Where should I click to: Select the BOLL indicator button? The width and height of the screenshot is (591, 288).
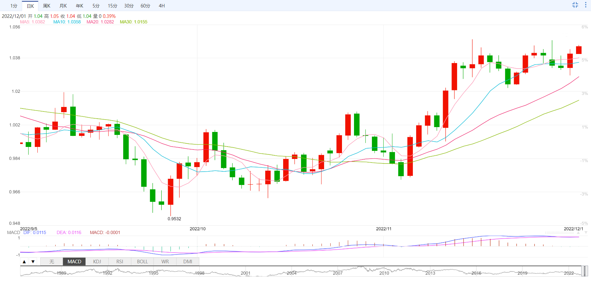coord(142,262)
